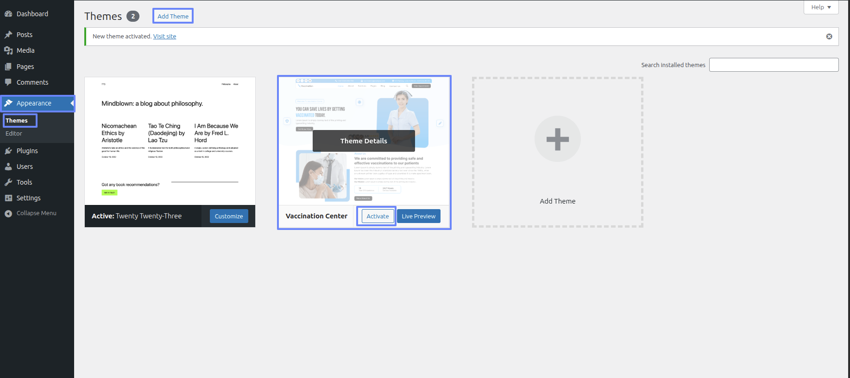The height and width of the screenshot is (378, 850).
Task: Focus the Search installed themes field
Action: pos(774,65)
